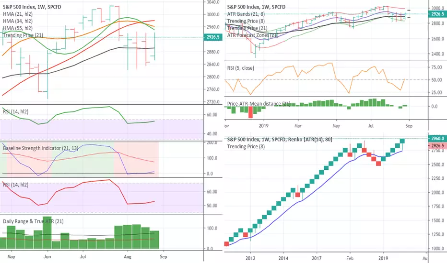Click the HMA (21, hl2) indicator legend

click(x=18, y=14)
